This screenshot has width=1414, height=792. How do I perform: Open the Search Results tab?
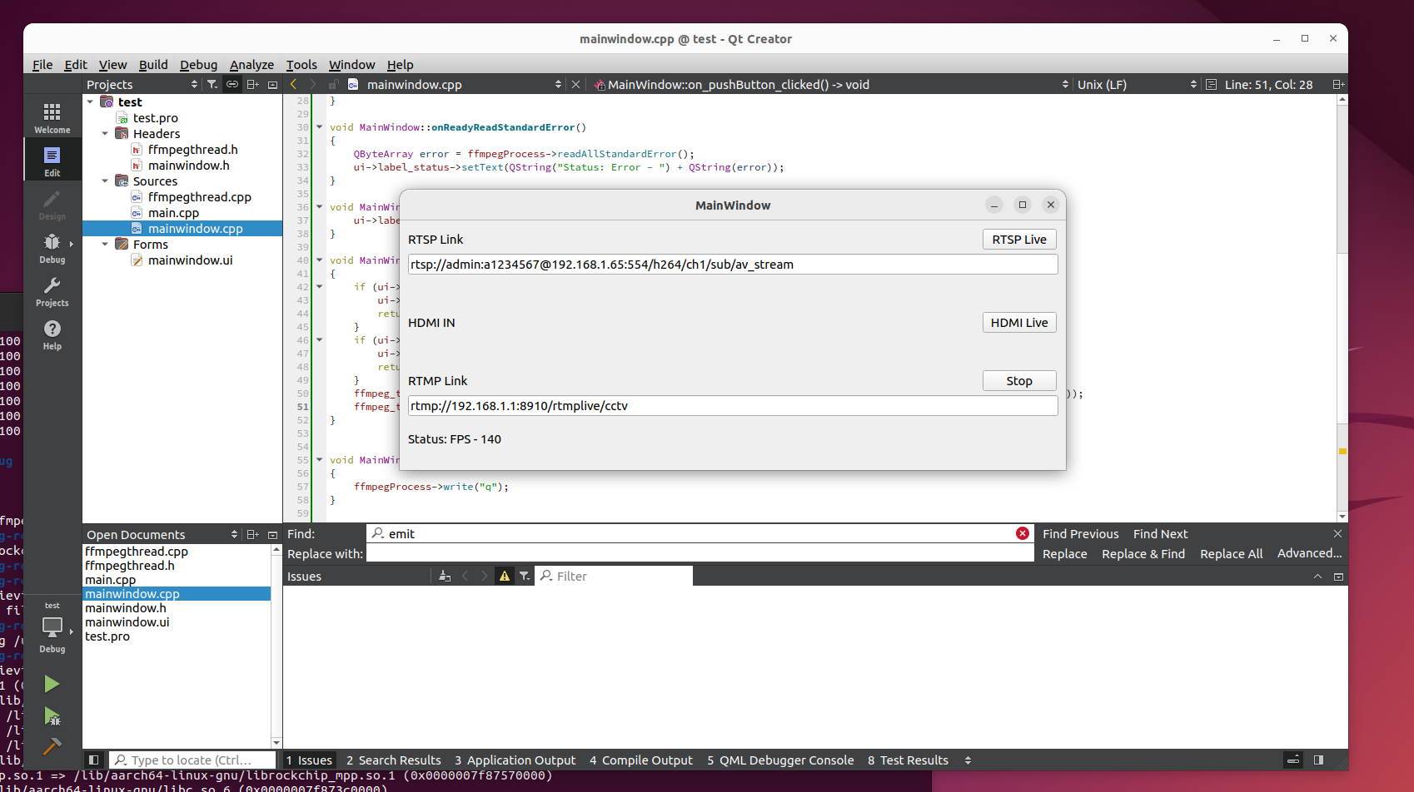[x=394, y=760]
